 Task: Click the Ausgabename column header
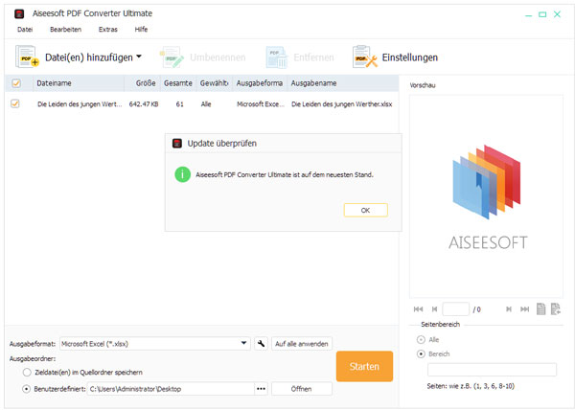(343, 83)
